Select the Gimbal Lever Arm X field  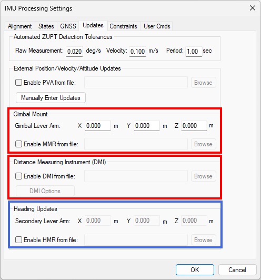[x=98, y=126]
